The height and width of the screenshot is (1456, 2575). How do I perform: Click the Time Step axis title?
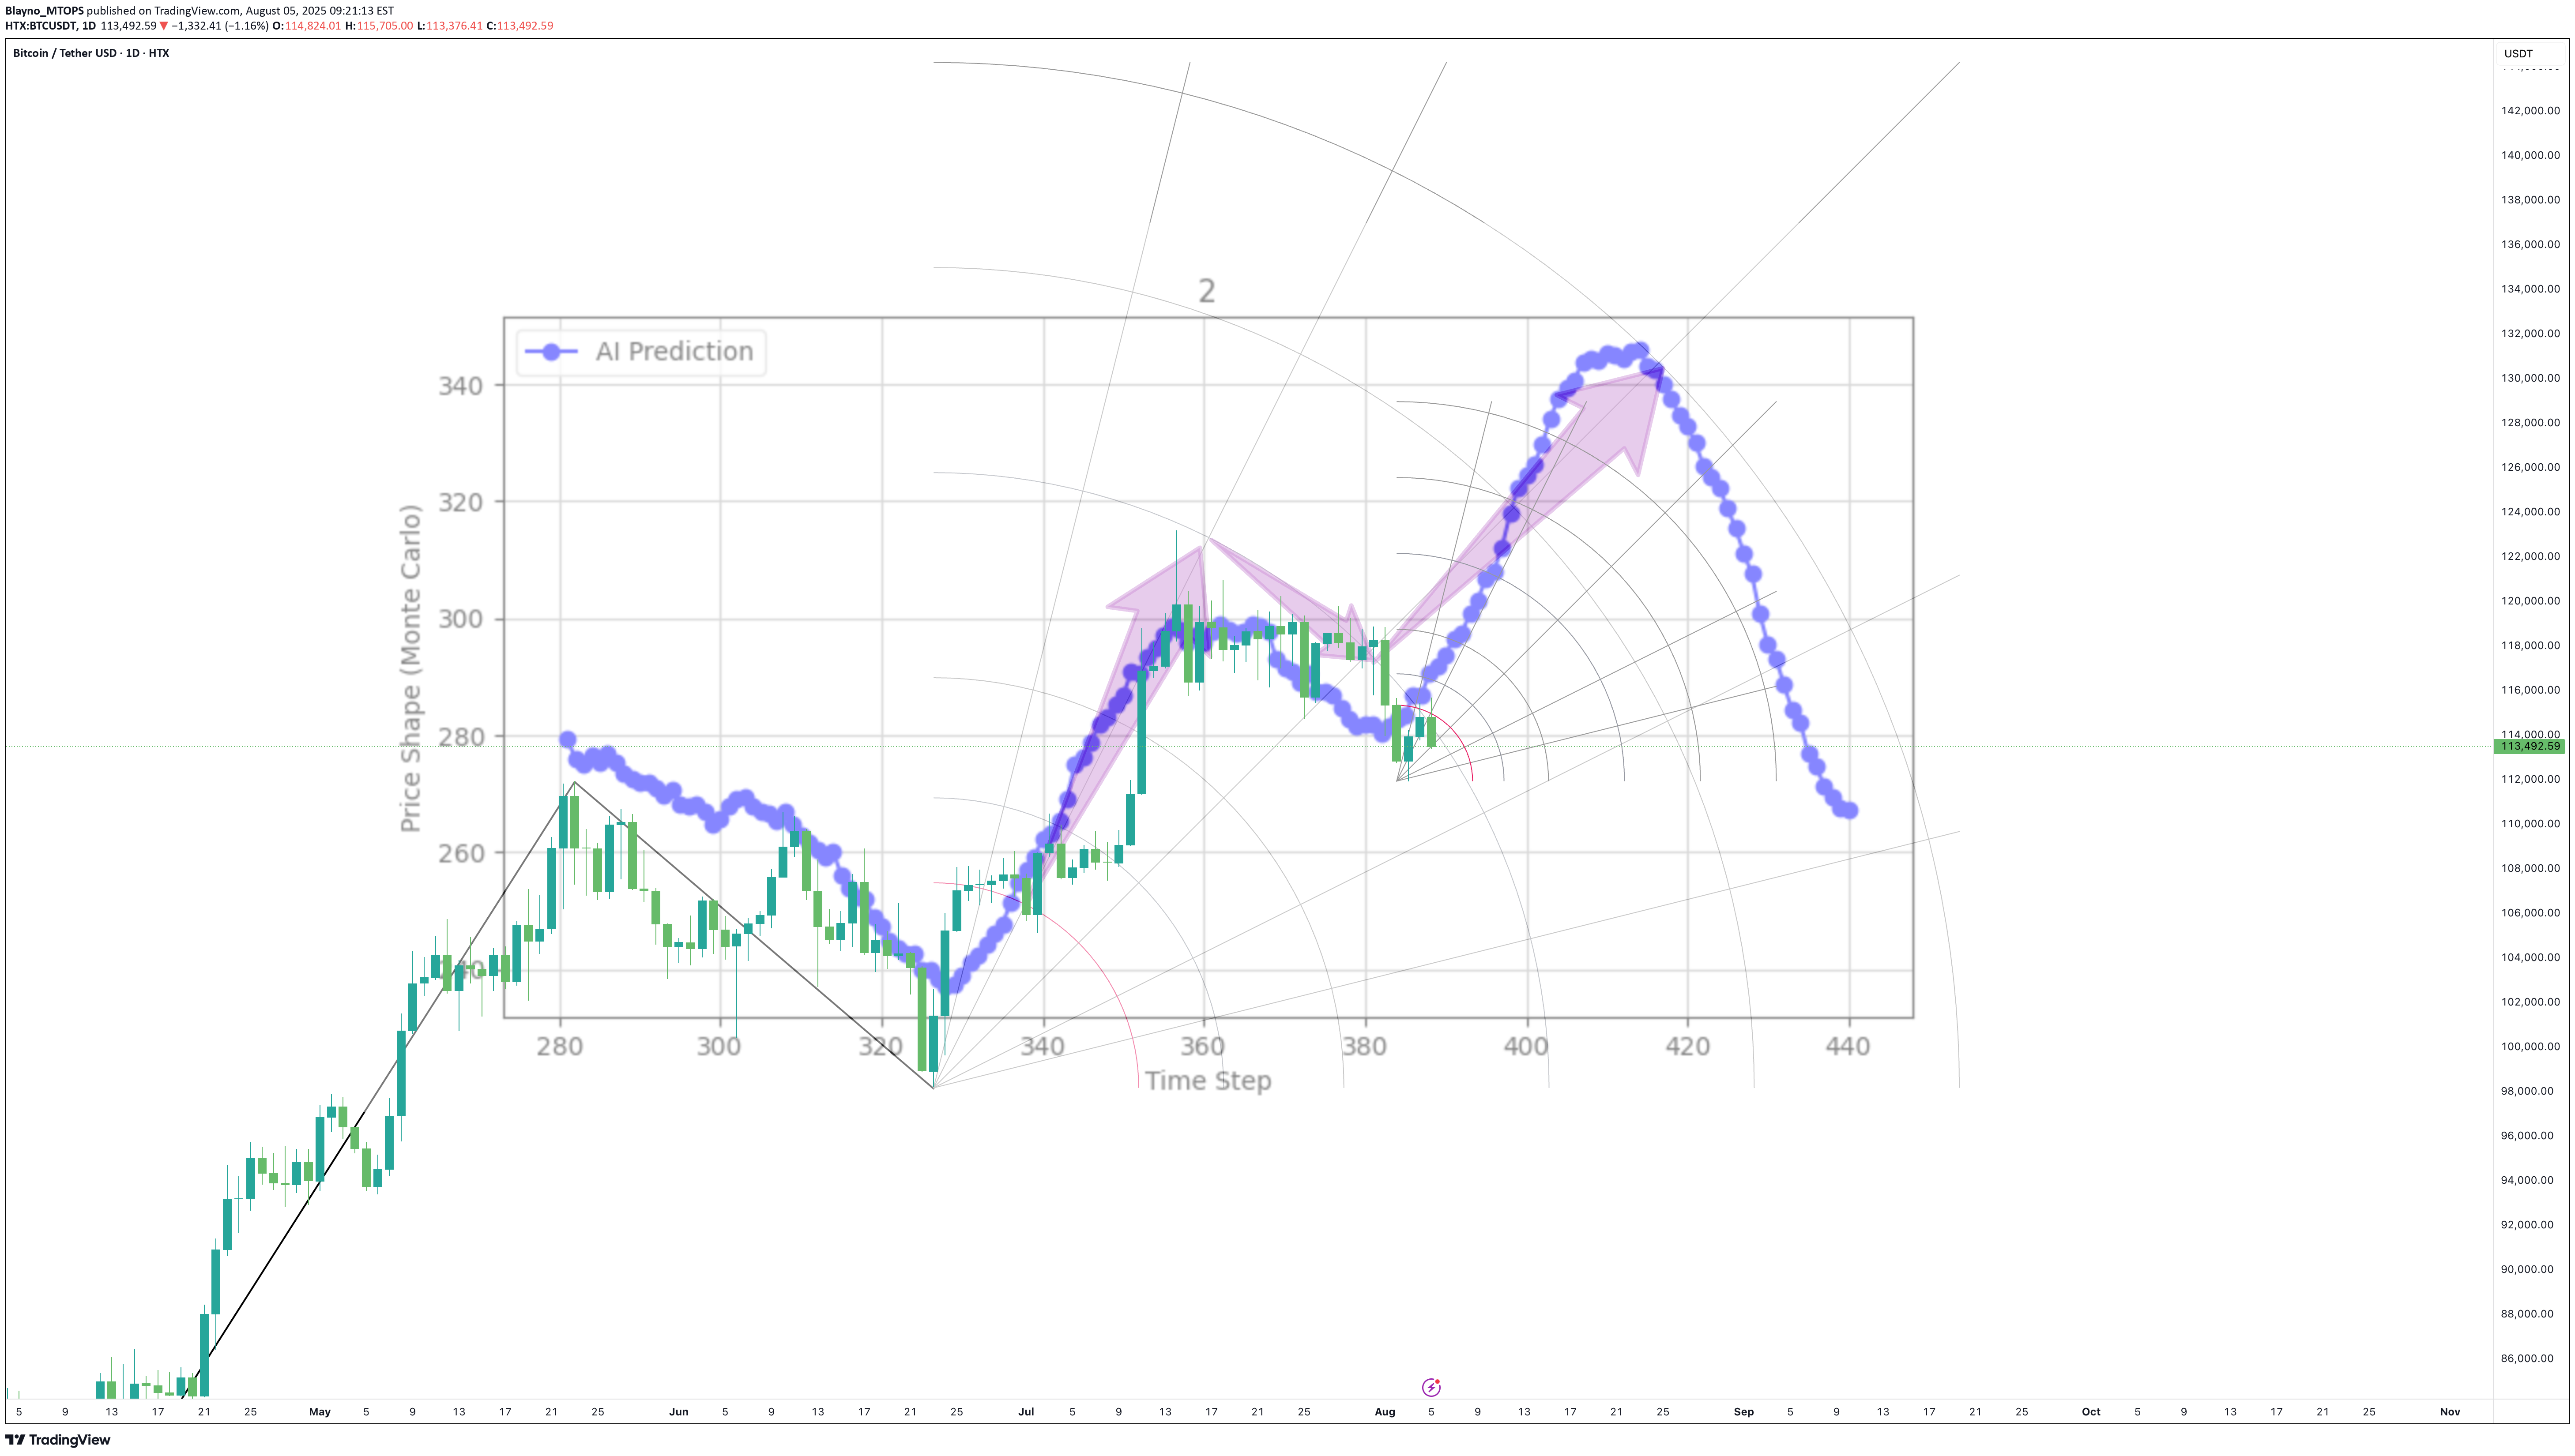[1208, 1081]
